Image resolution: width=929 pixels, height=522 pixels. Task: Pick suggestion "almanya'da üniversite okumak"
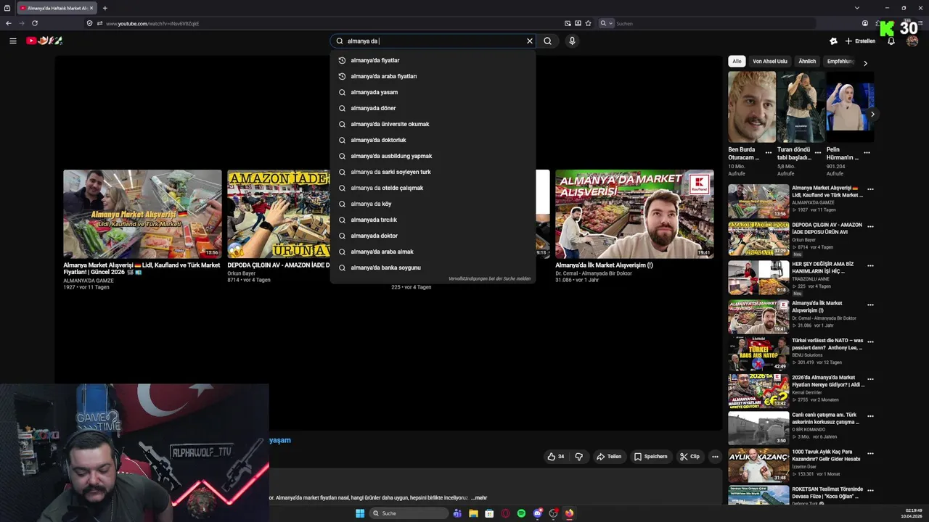tap(433, 124)
